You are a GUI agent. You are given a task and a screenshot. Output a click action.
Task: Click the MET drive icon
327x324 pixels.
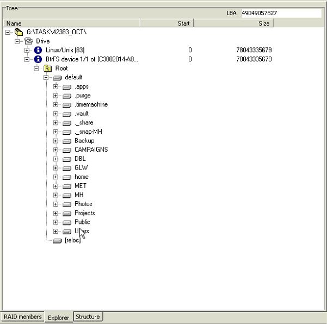67,186
